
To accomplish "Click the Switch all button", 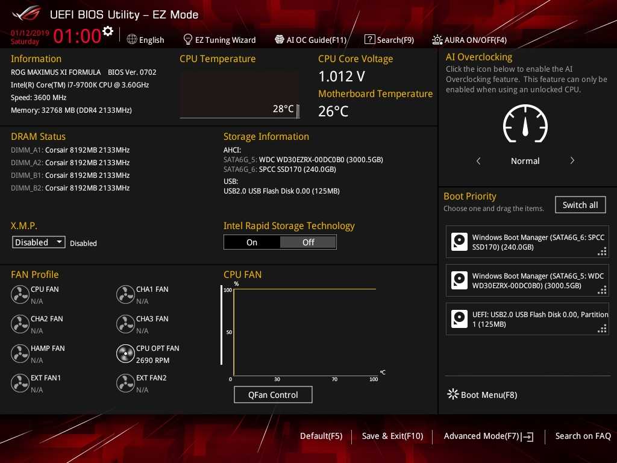I will (580, 205).
